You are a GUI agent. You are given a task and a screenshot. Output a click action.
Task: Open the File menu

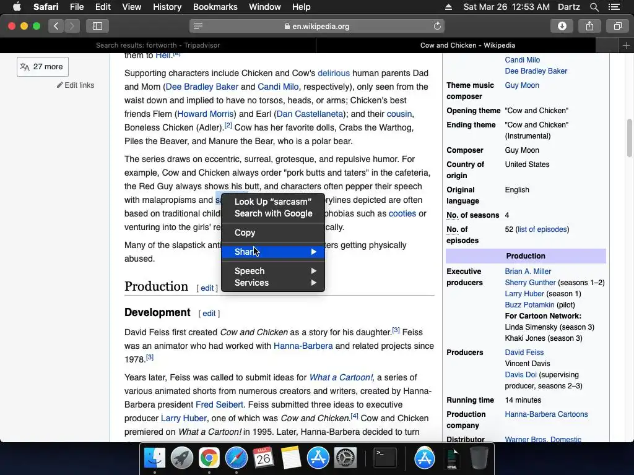pos(76,7)
